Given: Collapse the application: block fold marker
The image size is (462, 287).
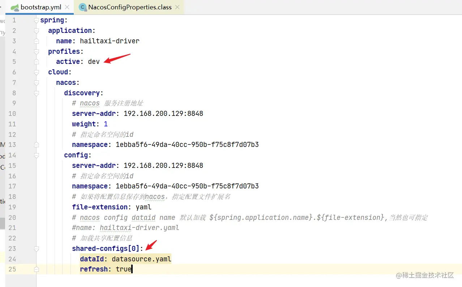Looking at the screenshot, I should pos(36,31).
